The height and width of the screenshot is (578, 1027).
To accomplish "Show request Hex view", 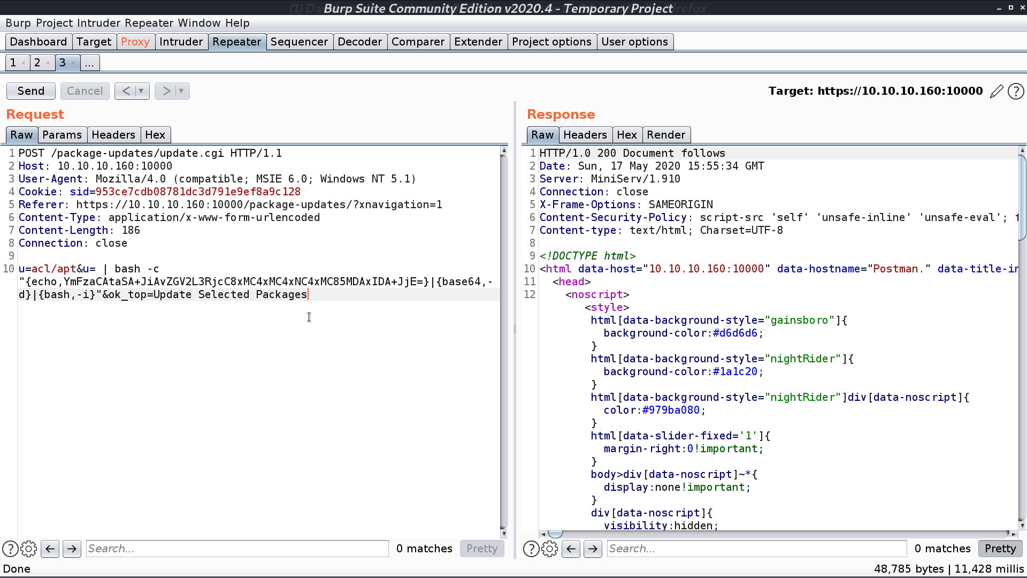I will pos(156,135).
